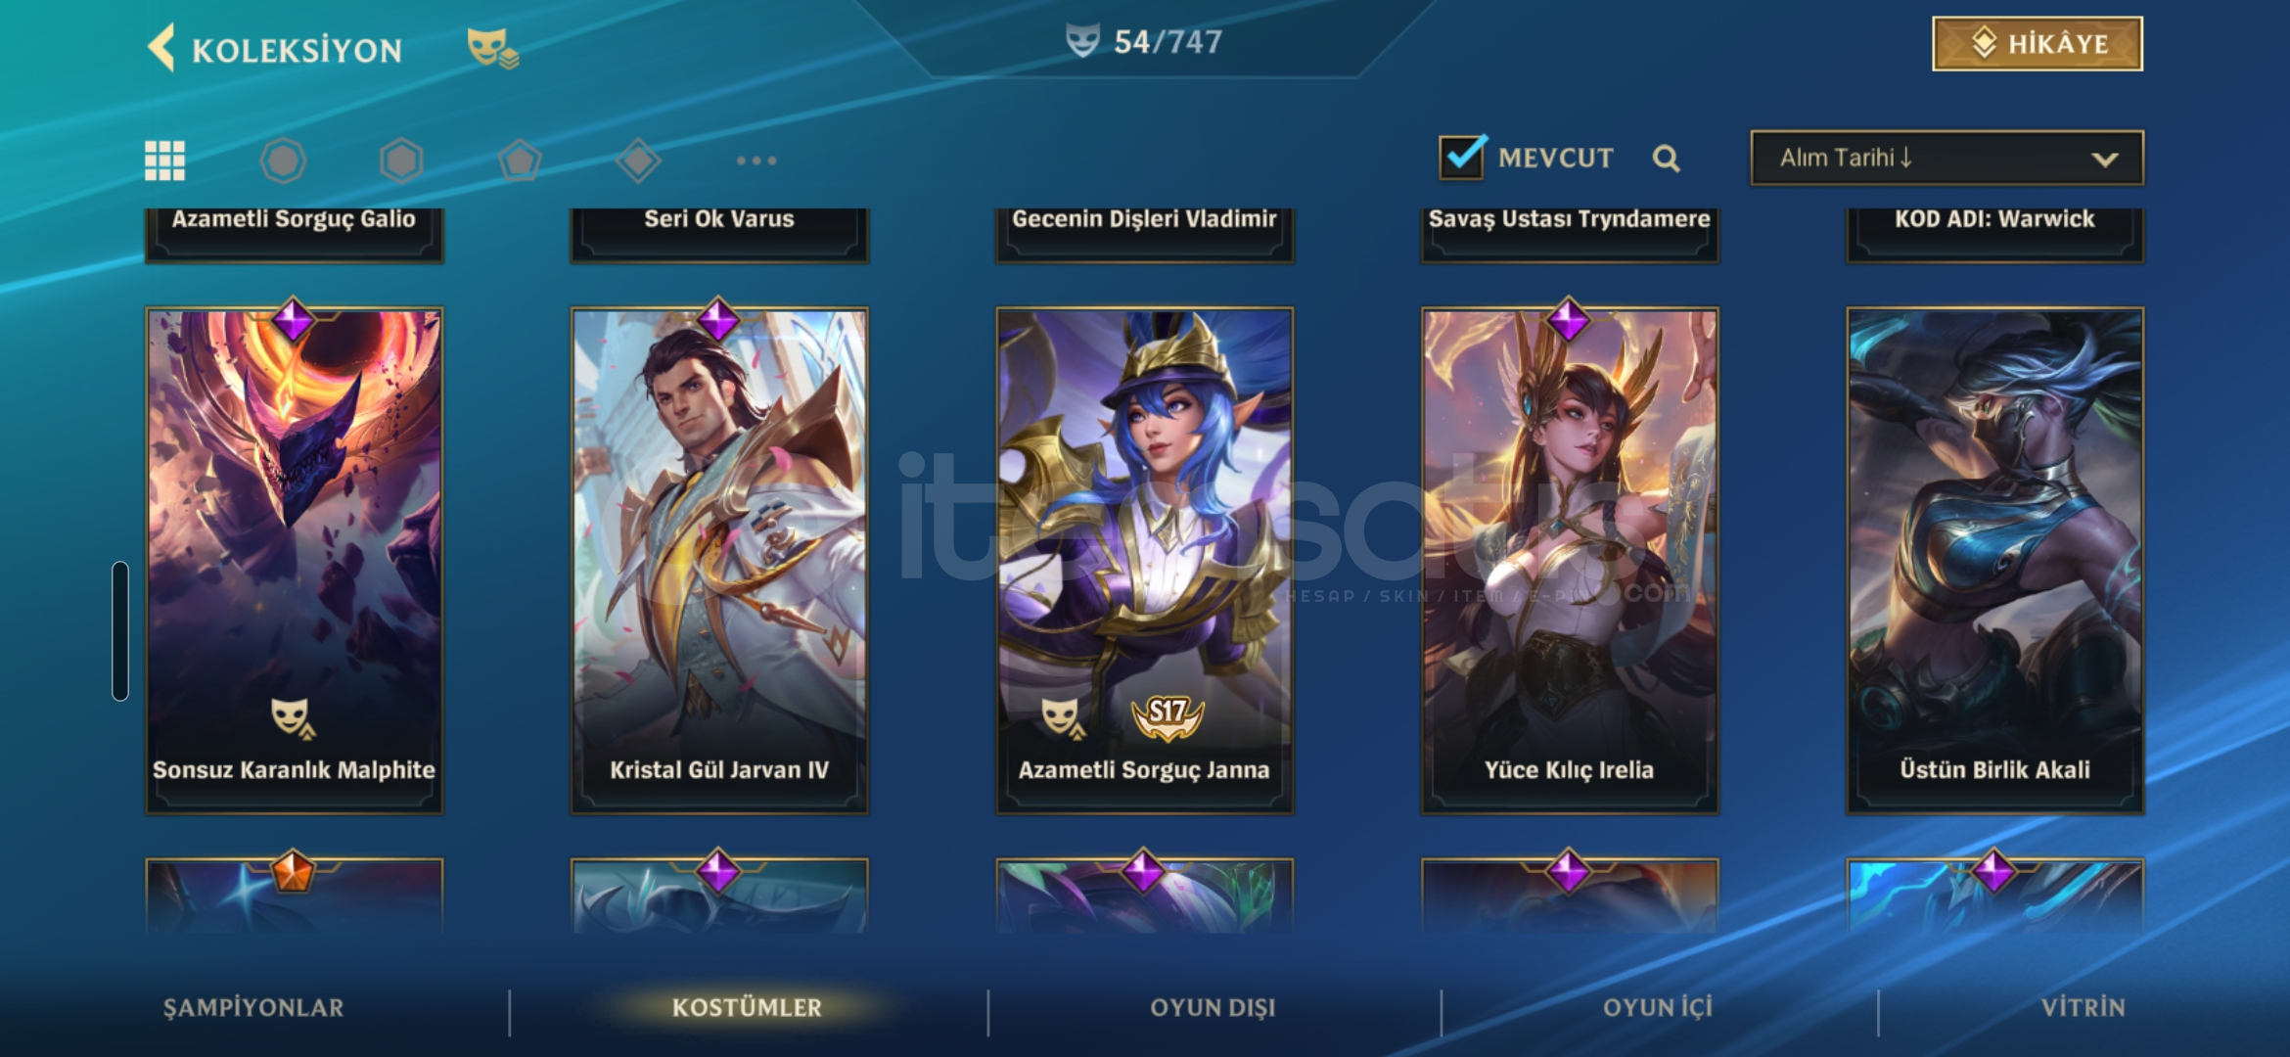Screen dimensions: 2290x1057
Task: Expand sort options using chevron arrow
Action: coord(2105,160)
